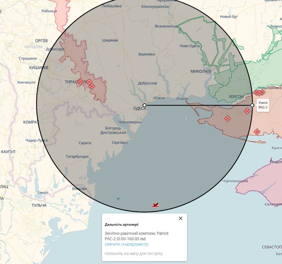This screenshot has width=282, height=264.
Task: Select the red diamond cluster under Нова Каховка
Action: tap(259, 93)
